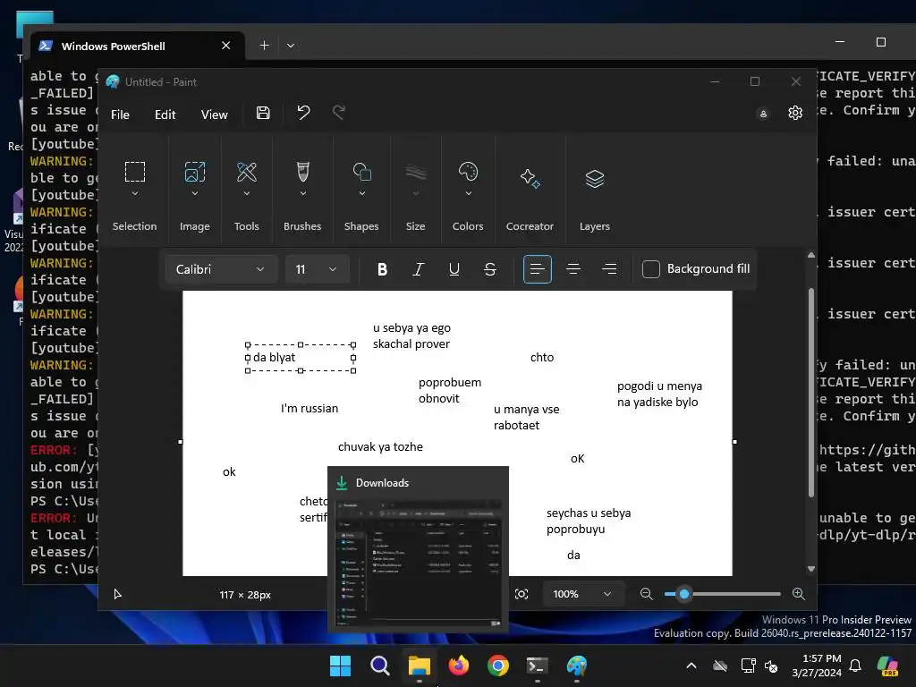Show hidden system tray icons

click(x=691, y=666)
